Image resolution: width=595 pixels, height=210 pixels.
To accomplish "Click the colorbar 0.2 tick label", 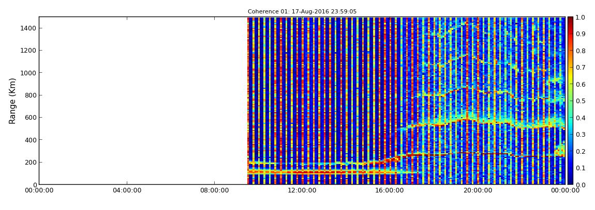I will 580,151.
